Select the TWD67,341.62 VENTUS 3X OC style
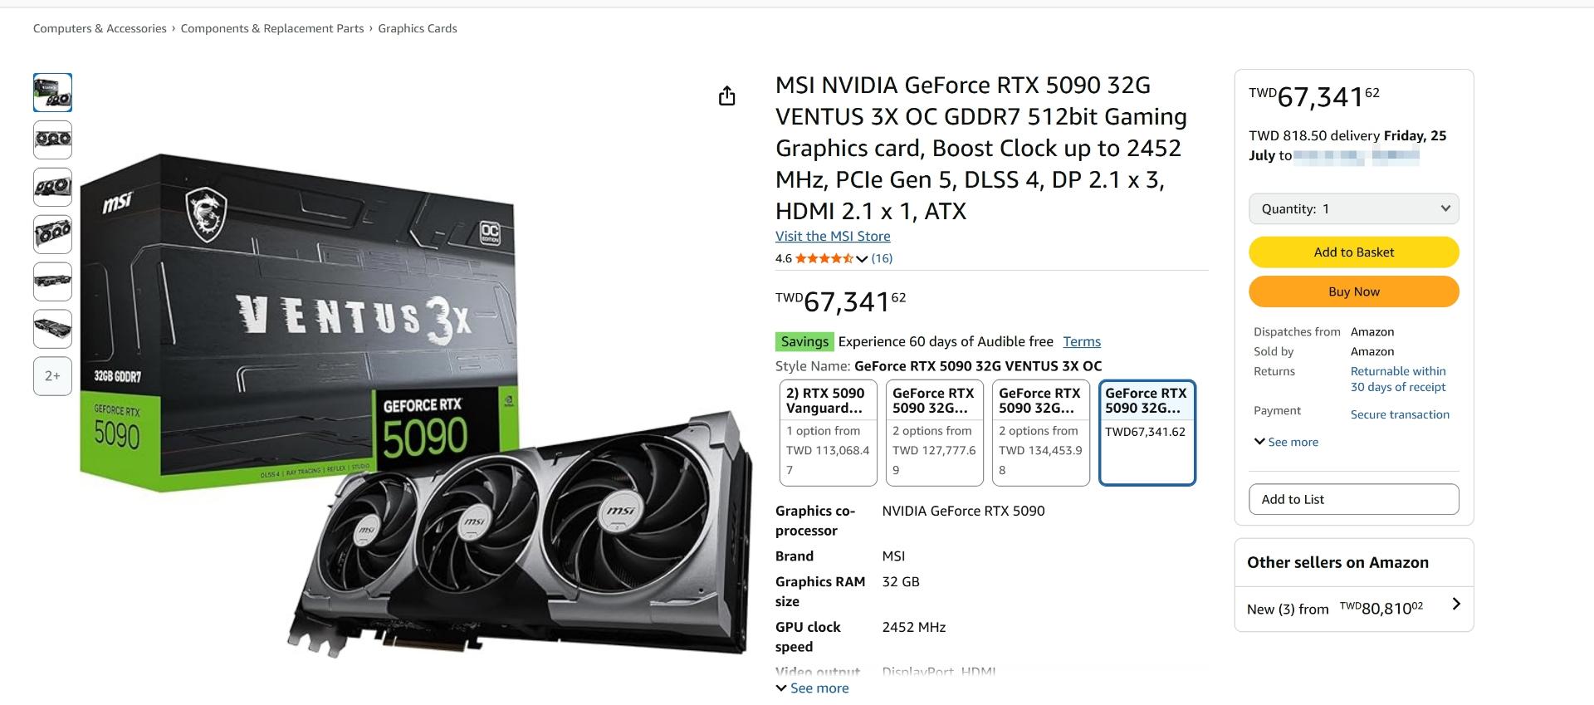 [1147, 433]
